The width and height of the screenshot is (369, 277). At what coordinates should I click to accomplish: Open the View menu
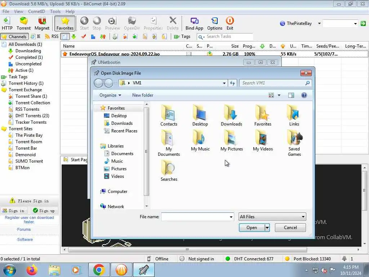coord(18,11)
